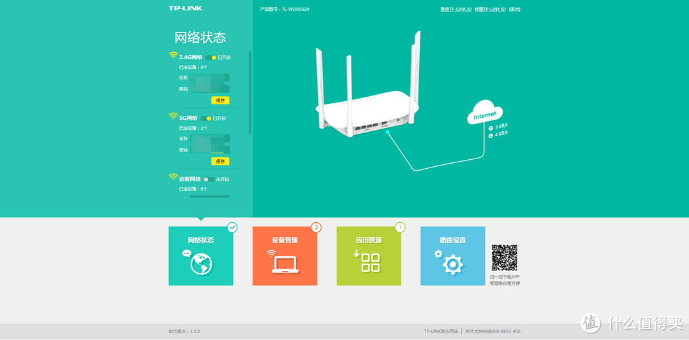
Task: Click the Internet cloud icon
Action: [485, 113]
